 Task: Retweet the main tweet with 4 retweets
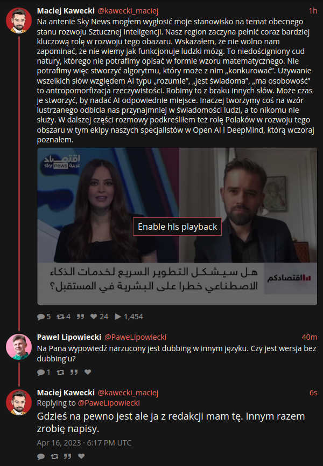(60, 317)
